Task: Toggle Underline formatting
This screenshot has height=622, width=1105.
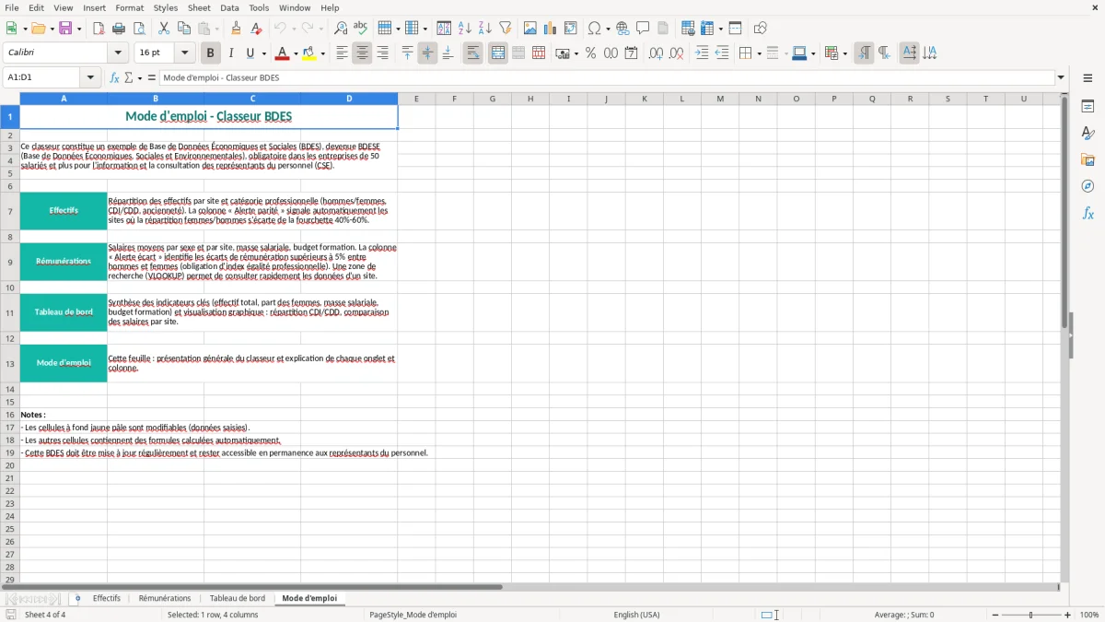Action: [x=250, y=53]
